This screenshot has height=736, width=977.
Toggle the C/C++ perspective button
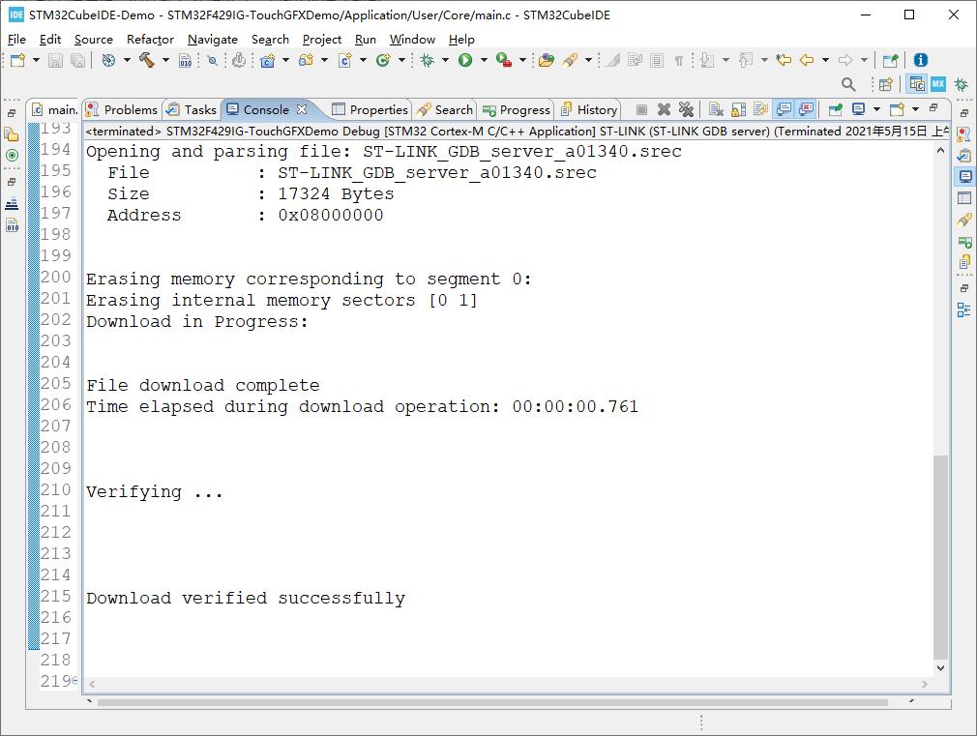click(x=917, y=83)
